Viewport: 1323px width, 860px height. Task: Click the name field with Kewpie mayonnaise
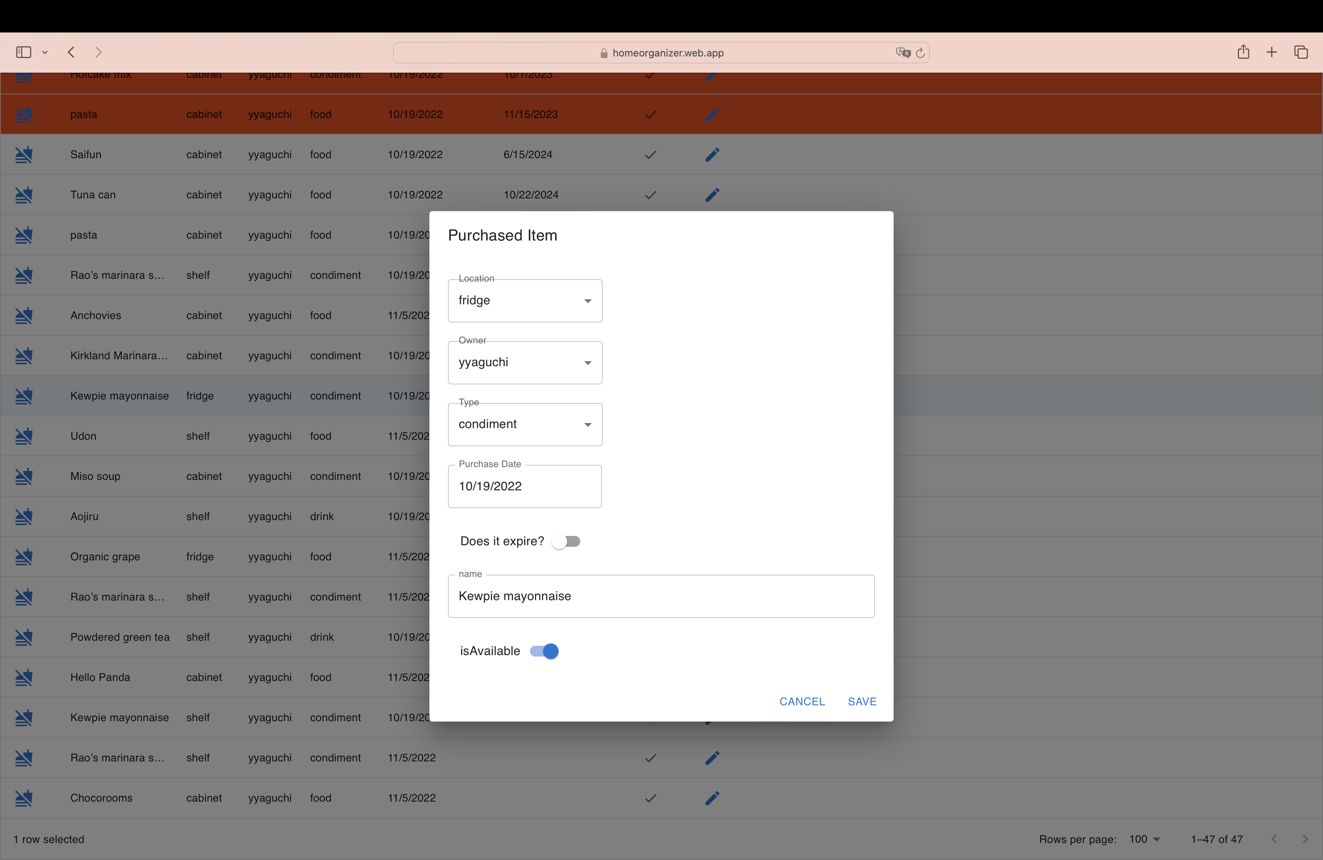click(661, 596)
